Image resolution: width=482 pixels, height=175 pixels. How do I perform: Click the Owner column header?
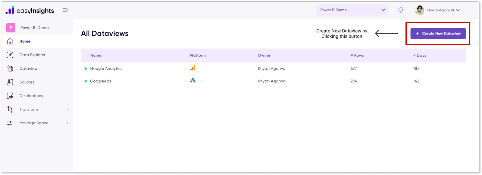pos(264,55)
